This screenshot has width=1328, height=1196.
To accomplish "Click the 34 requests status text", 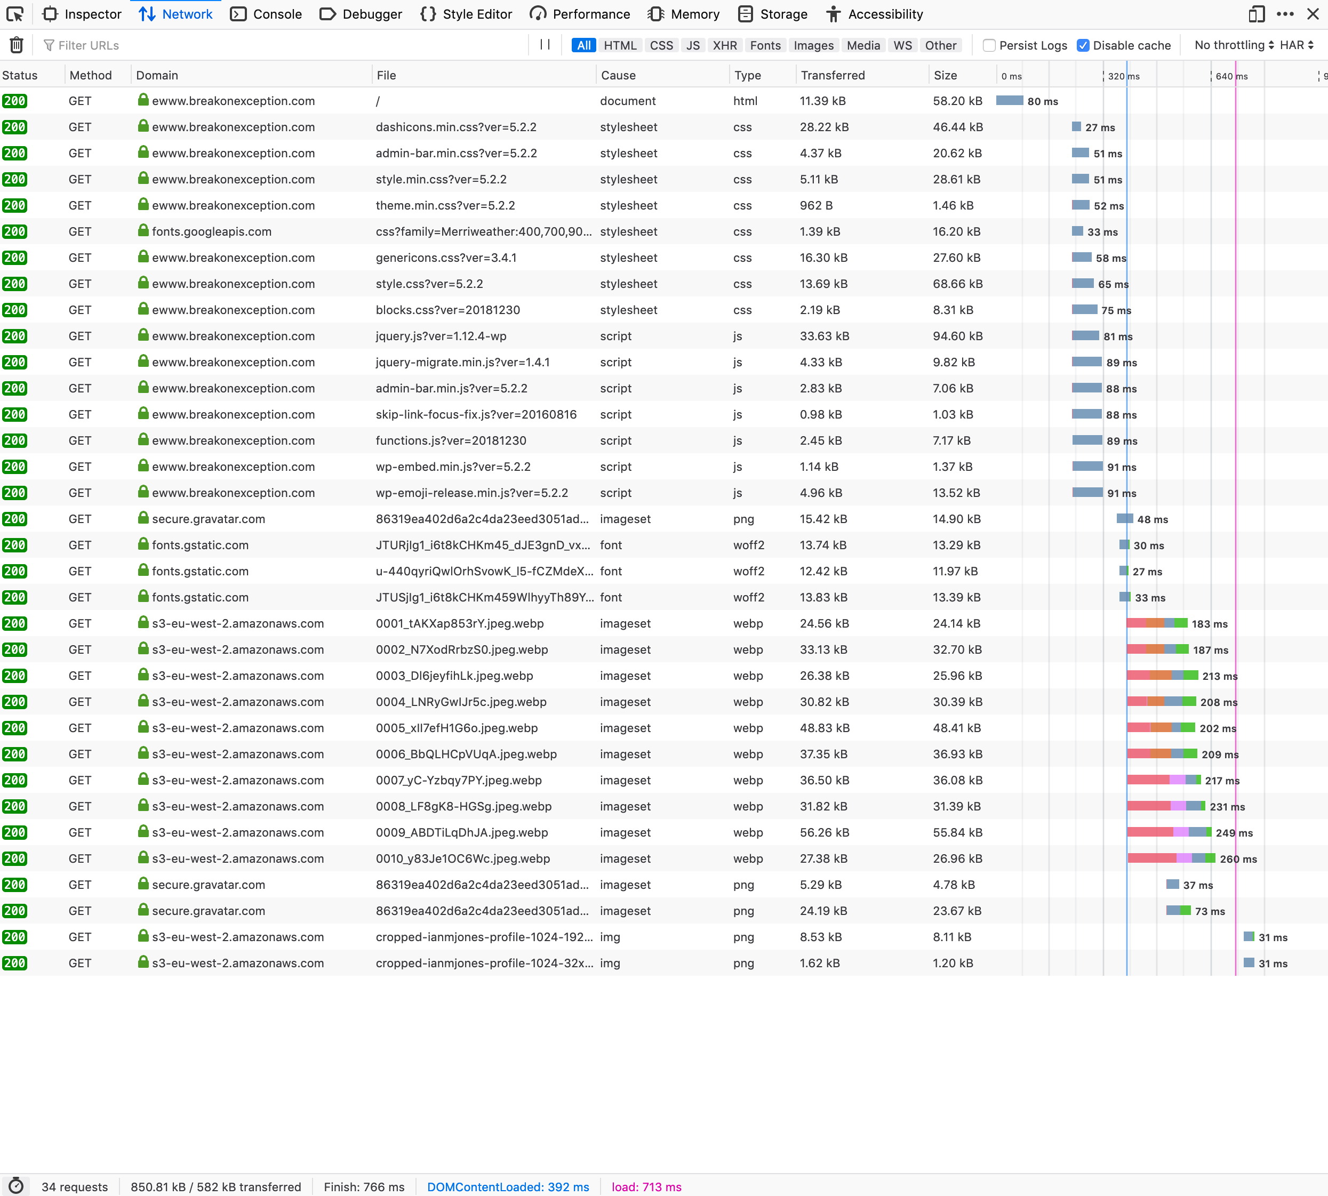I will pos(74,1186).
